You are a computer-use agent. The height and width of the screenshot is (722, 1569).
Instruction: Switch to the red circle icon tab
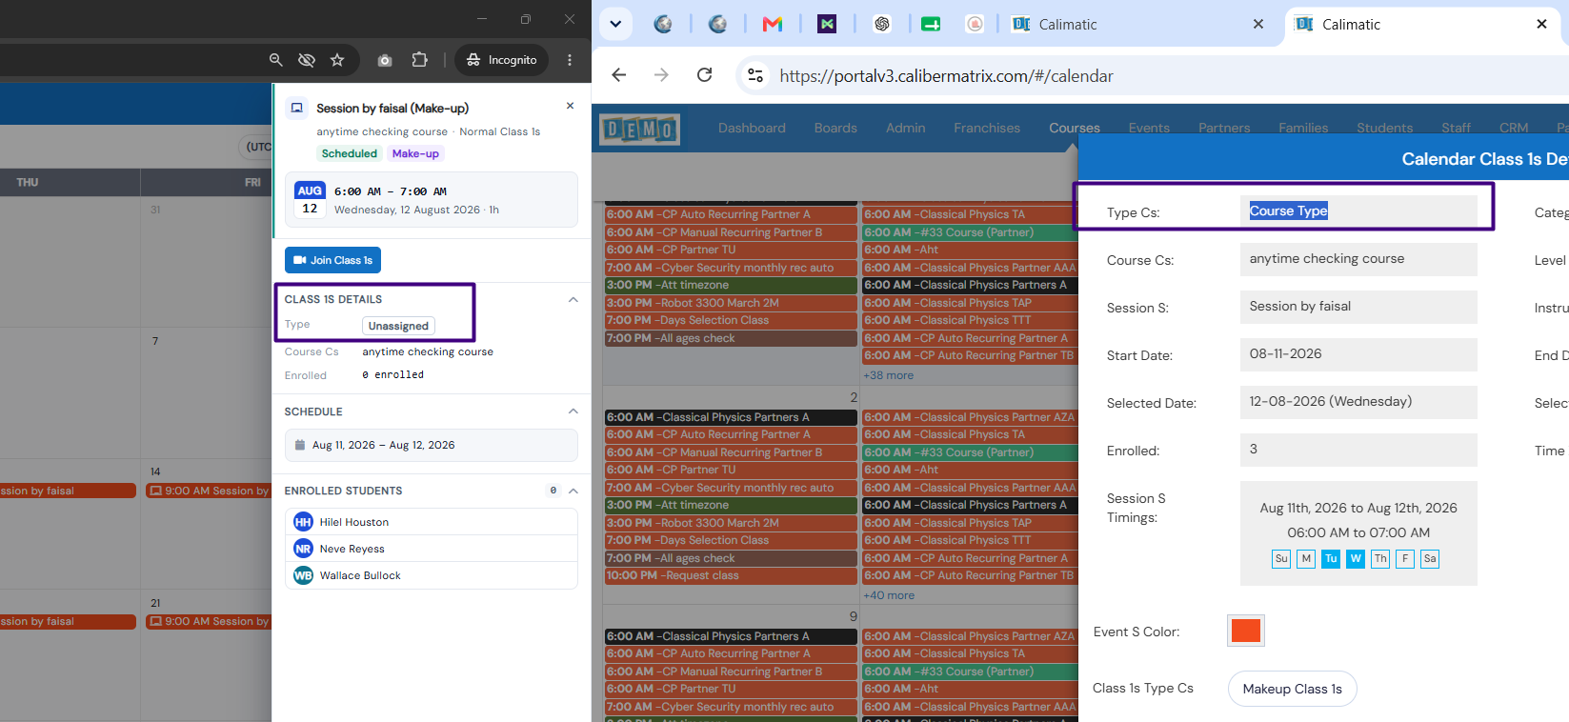(x=975, y=24)
